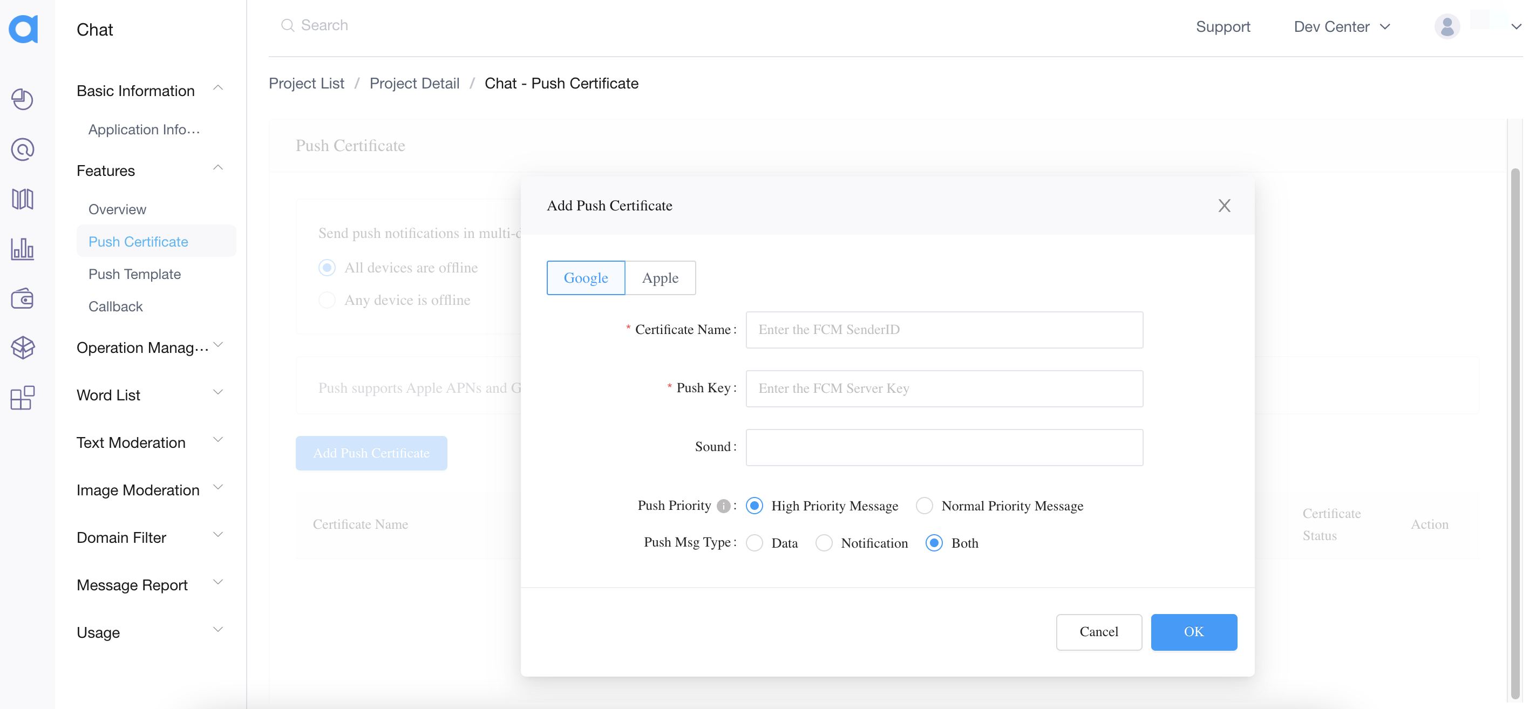Click the Certificate Name column header
Viewport: 1536px width, 709px height.
tap(361, 524)
